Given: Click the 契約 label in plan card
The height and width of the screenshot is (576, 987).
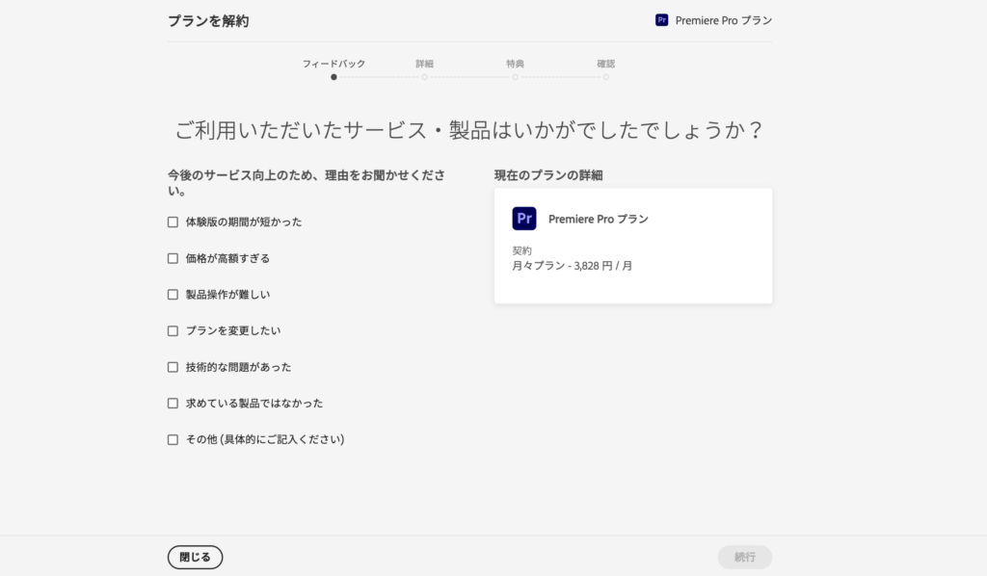Looking at the screenshot, I should click(521, 250).
